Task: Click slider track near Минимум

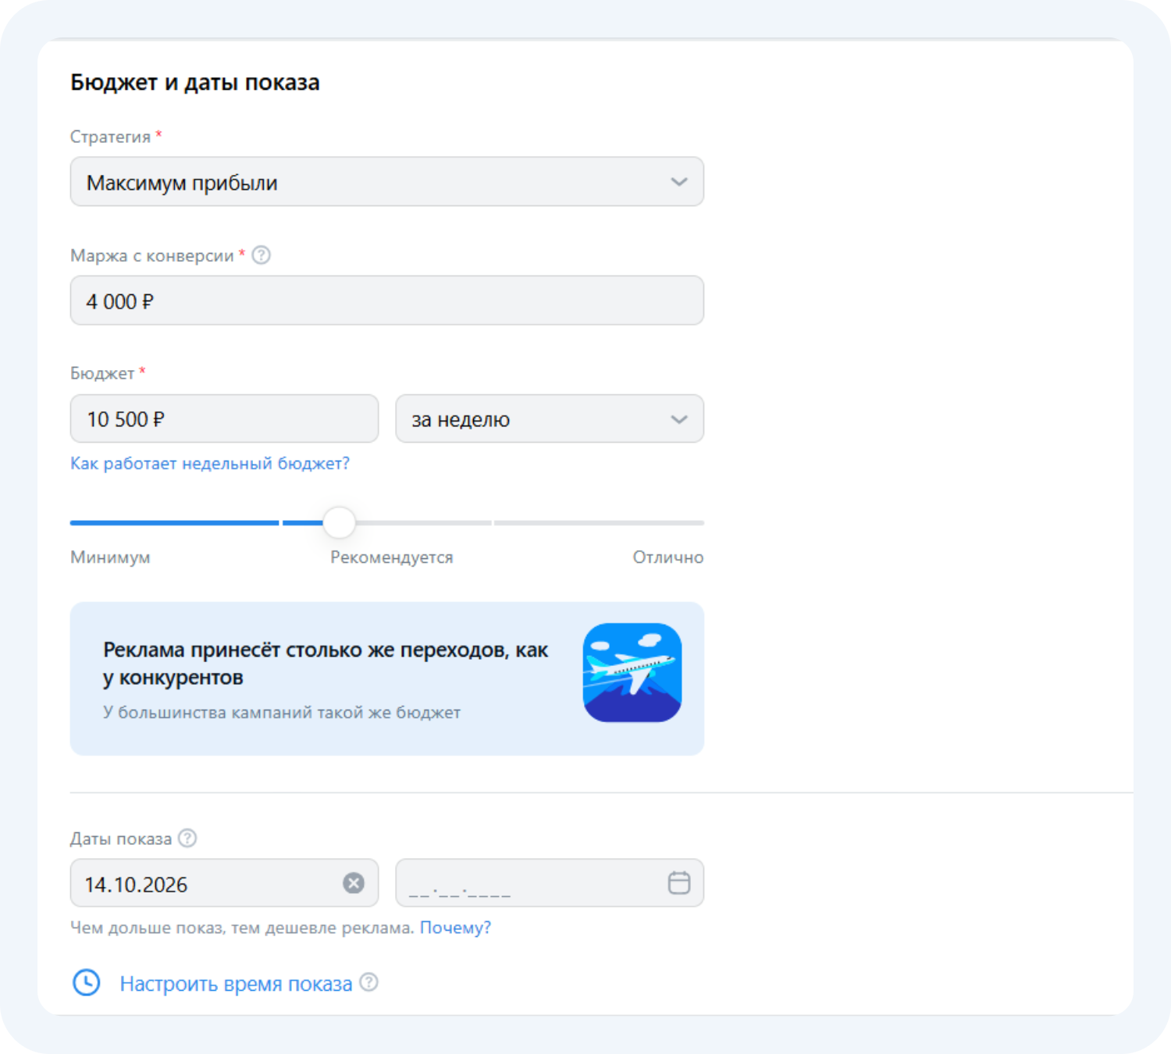Action: pos(174,522)
